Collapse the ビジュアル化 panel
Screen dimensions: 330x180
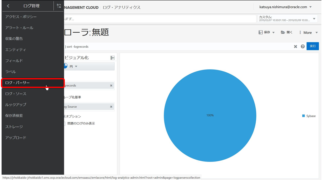click(113, 58)
